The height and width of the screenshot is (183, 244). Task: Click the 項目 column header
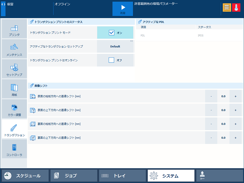[143, 27]
